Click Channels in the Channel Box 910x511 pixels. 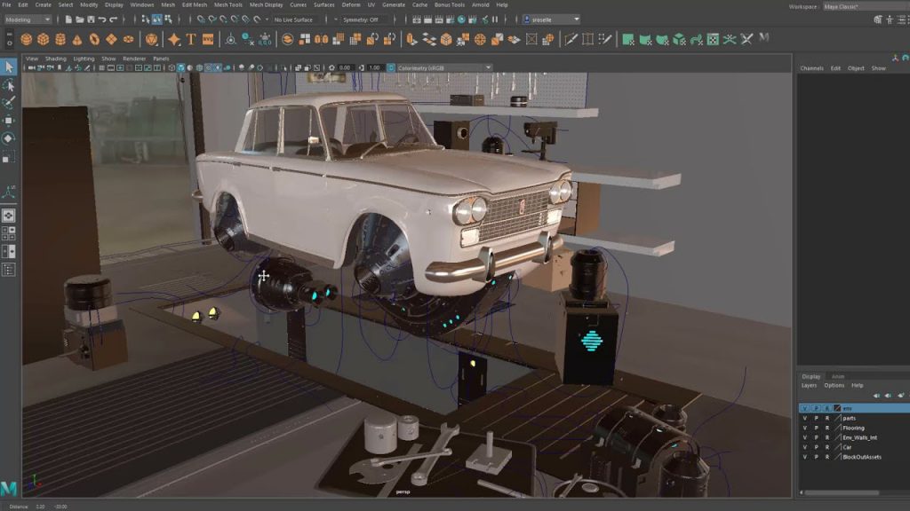tap(811, 68)
